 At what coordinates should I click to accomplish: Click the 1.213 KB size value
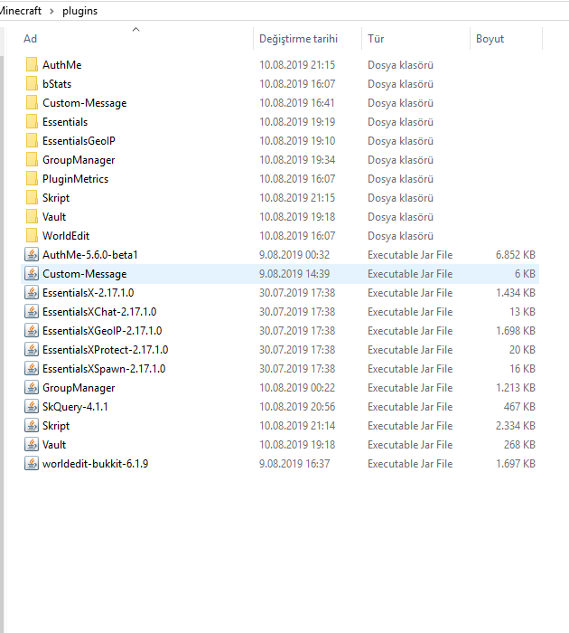click(x=516, y=388)
